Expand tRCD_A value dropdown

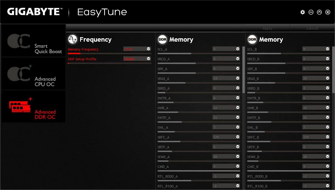point(226,59)
